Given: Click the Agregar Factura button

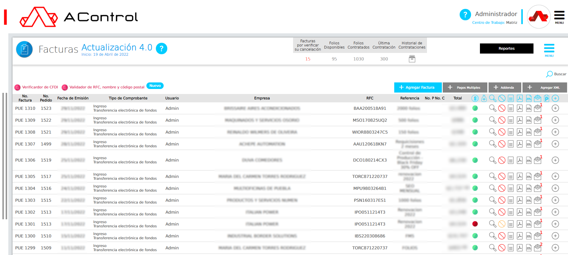Looking at the screenshot, I should (x=418, y=87).
